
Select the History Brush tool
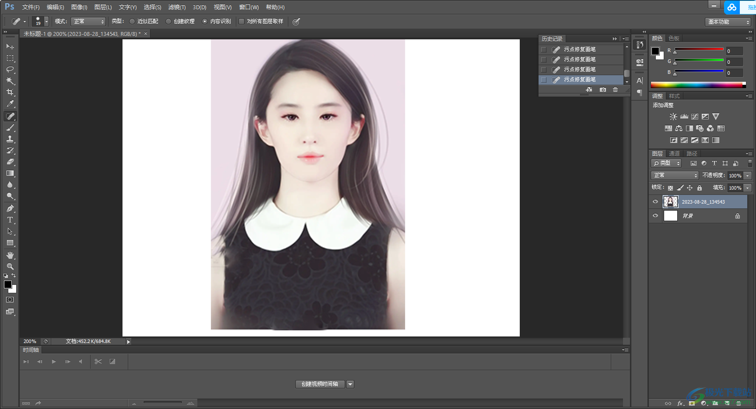pyautogui.click(x=10, y=150)
